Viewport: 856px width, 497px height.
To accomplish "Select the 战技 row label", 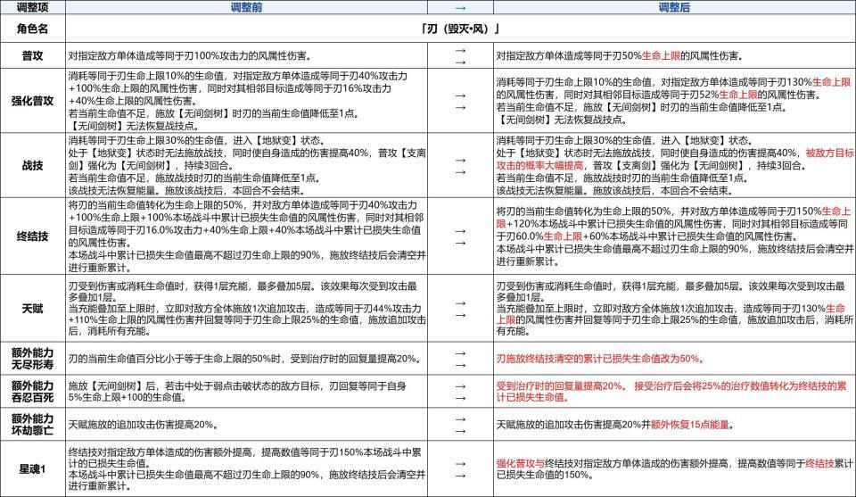I will 32,165.
